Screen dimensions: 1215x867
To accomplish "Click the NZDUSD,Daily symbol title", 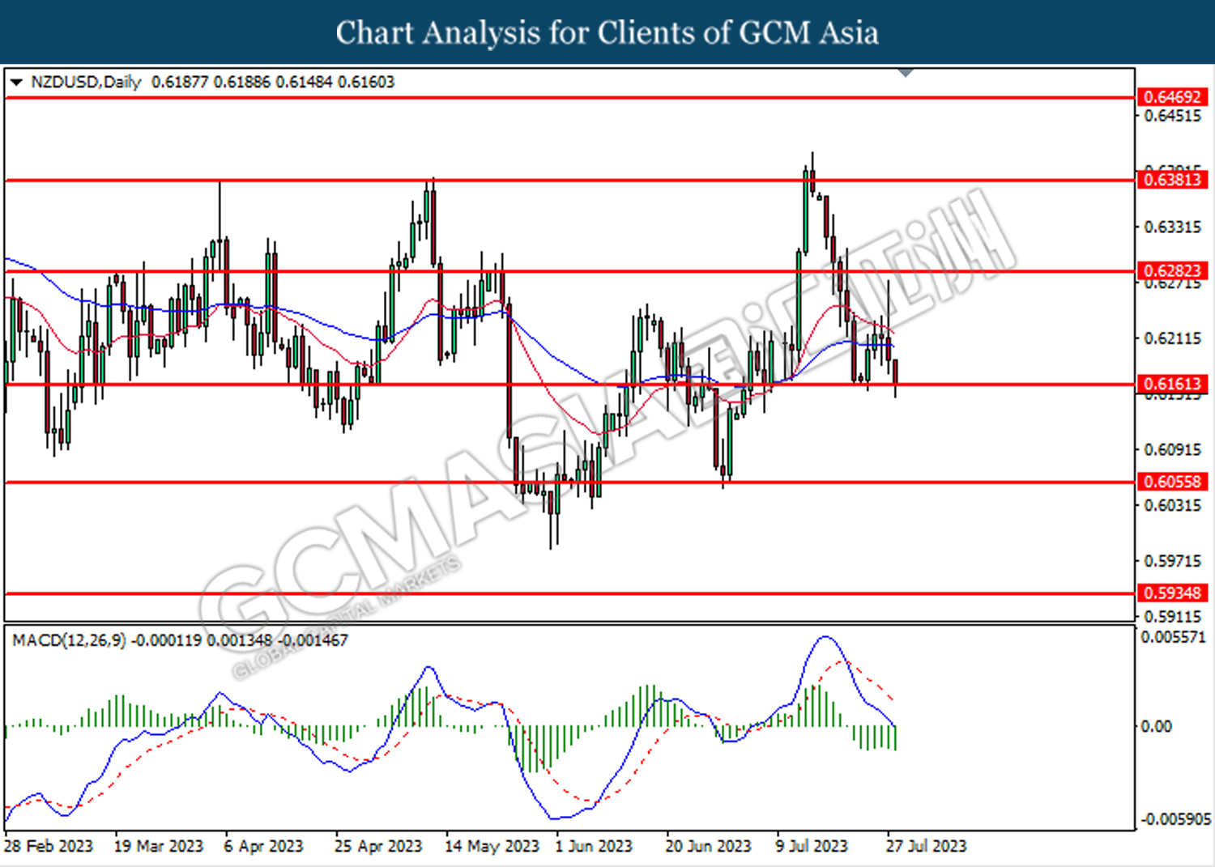I will pos(86,82).
